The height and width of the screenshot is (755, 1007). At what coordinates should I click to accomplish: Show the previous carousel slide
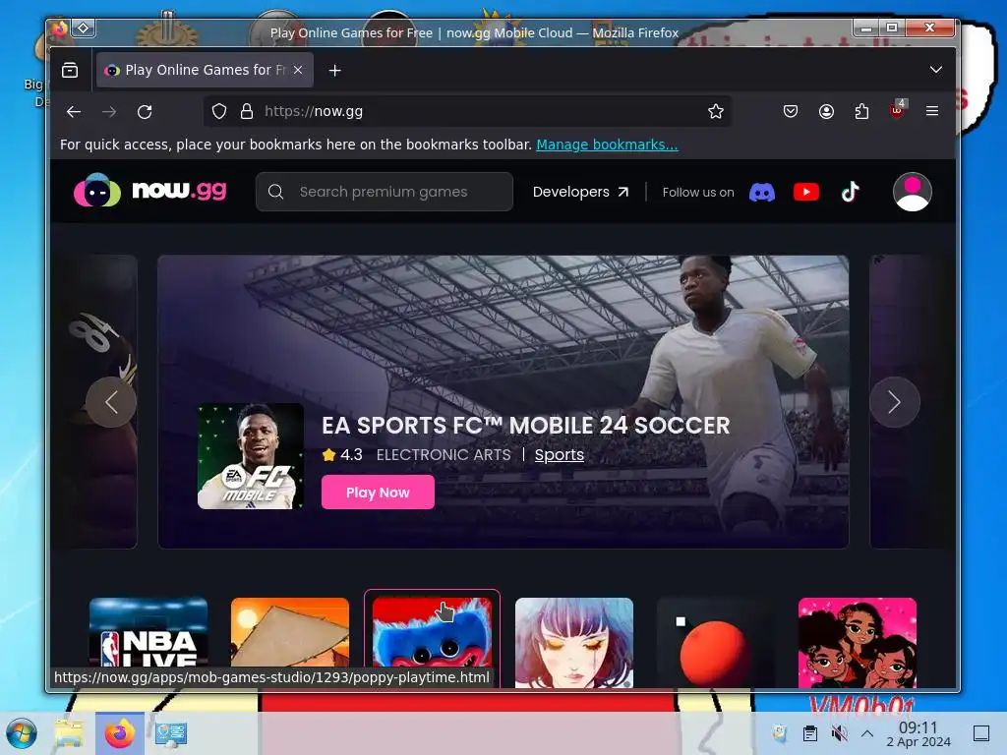111,402
